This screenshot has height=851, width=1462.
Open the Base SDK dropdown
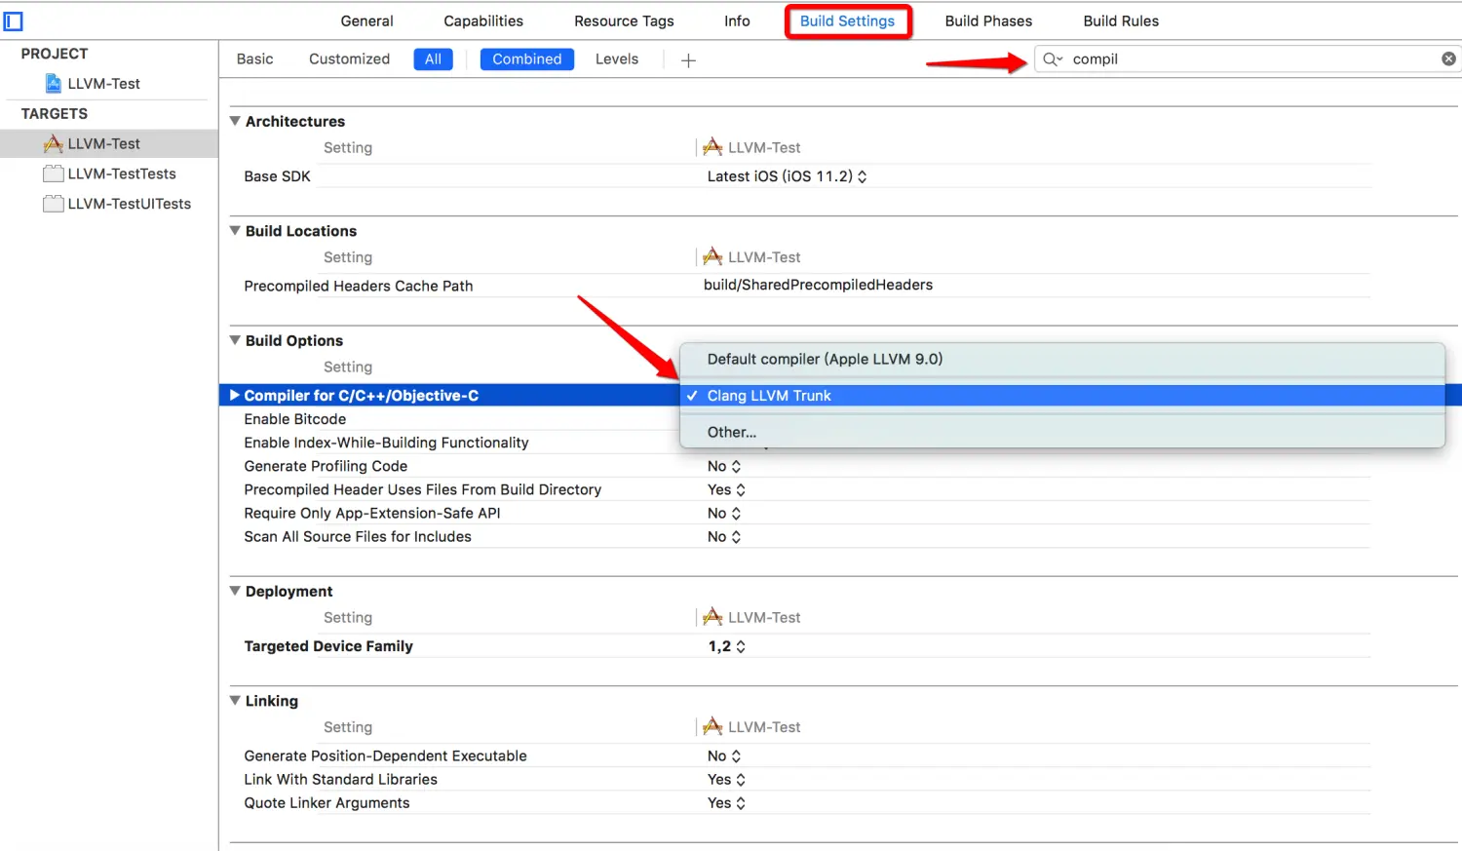(x=787, y=176)
